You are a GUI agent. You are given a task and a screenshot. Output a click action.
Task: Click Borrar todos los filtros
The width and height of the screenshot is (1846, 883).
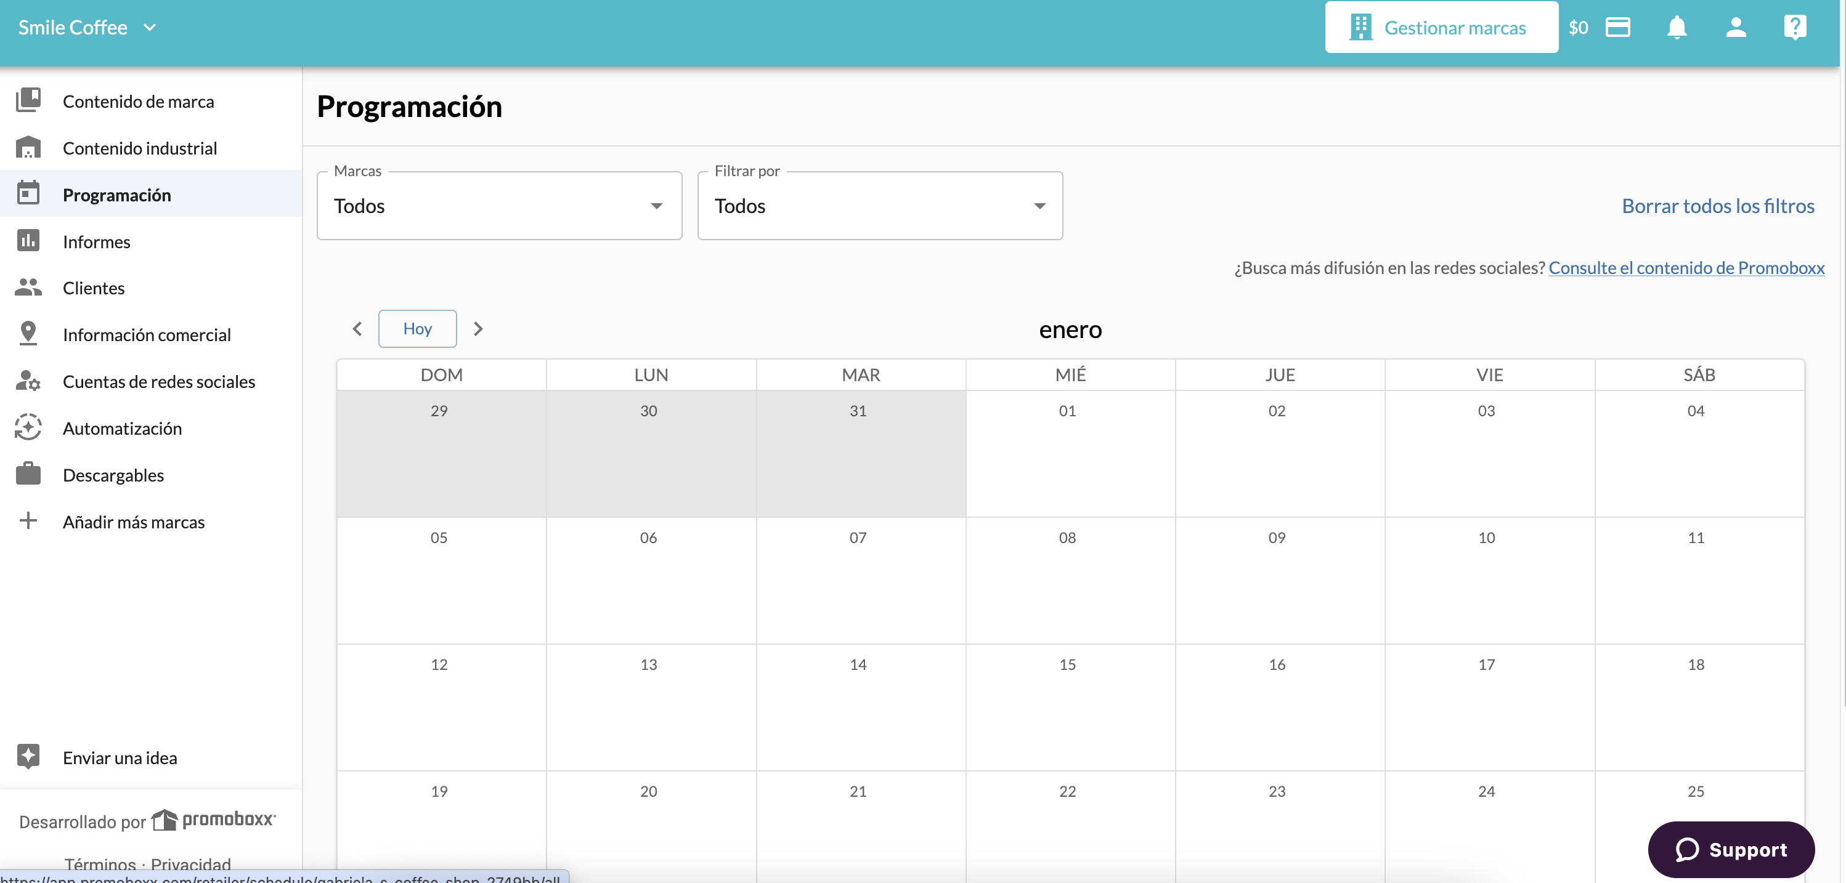tap(1718, 206)
